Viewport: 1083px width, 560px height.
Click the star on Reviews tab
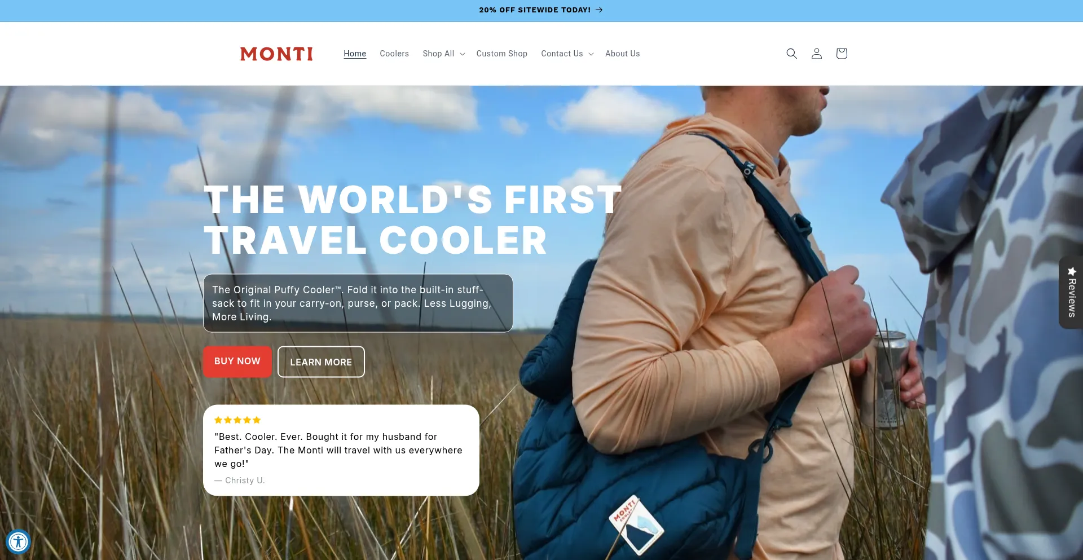(1072, 271)
